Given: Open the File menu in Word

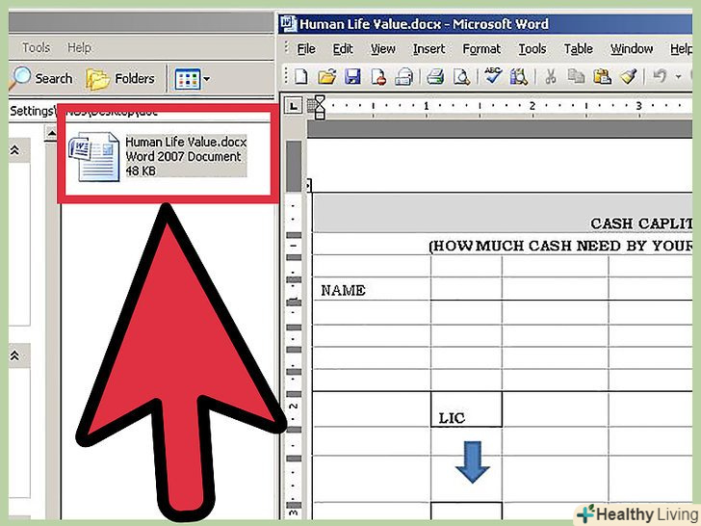Looking at the screenshot, I should coord(306,49).
